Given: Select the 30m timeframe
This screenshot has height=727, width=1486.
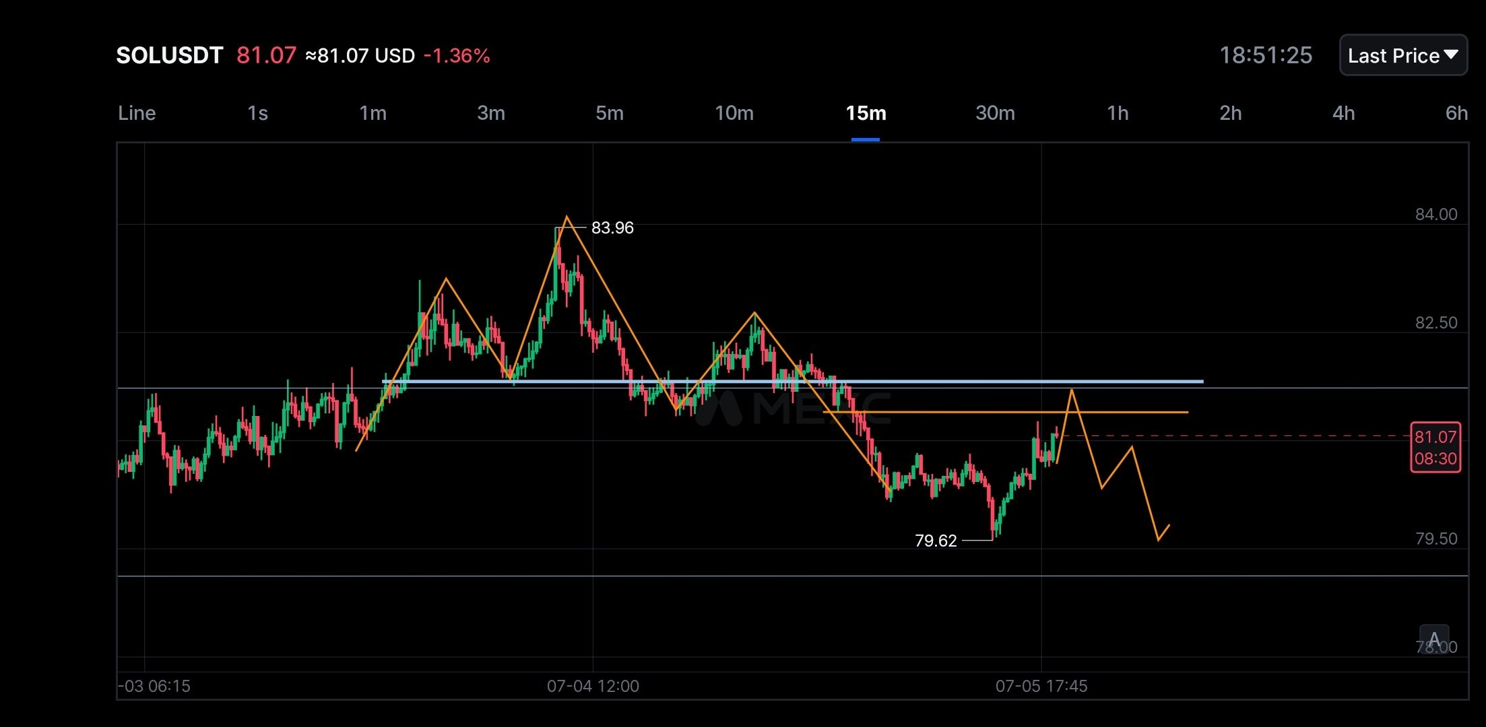Looking at the screenshot, I should coord(995,113).
